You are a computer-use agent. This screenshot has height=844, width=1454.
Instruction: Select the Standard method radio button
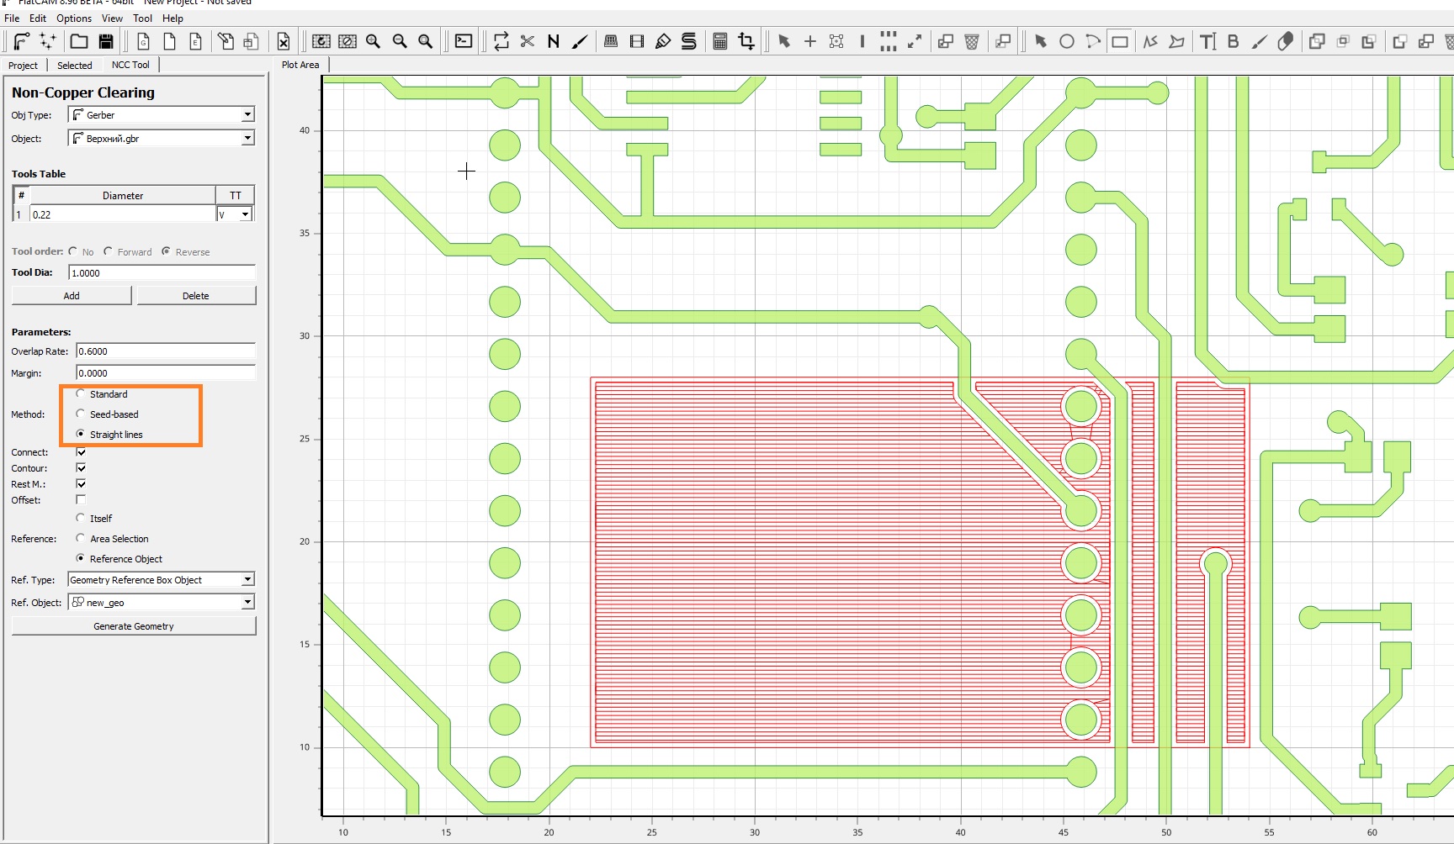[81, 393]
